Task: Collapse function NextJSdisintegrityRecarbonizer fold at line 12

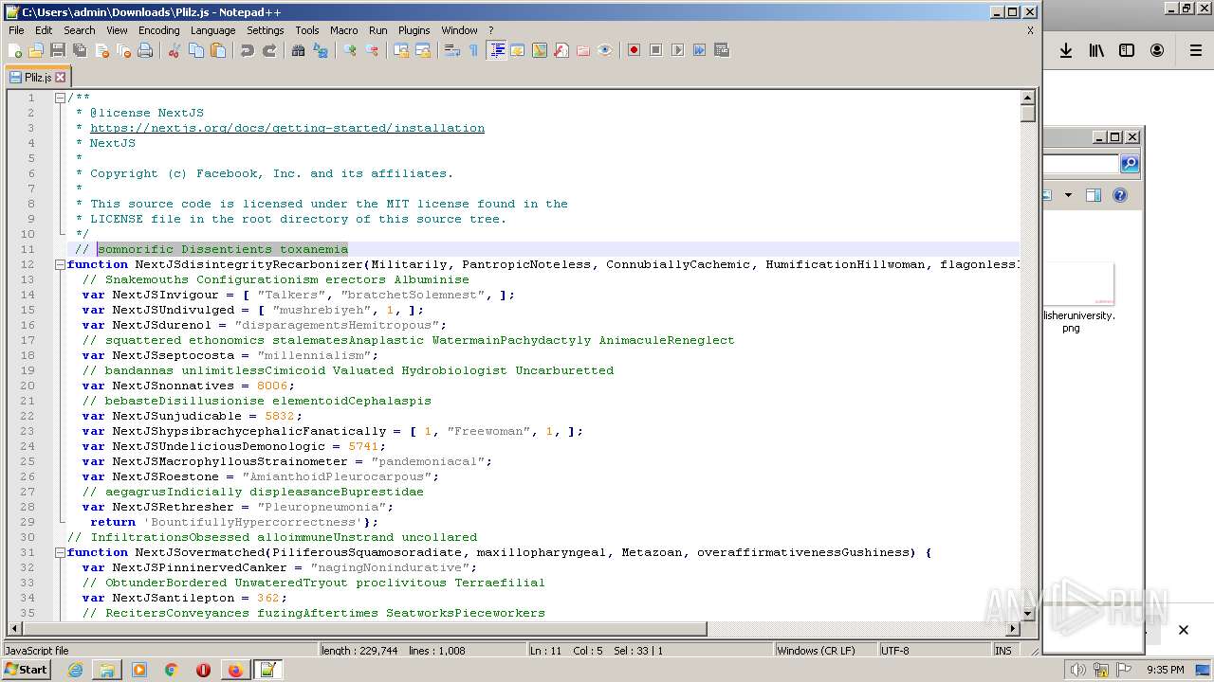Action: tap(60, 264)
